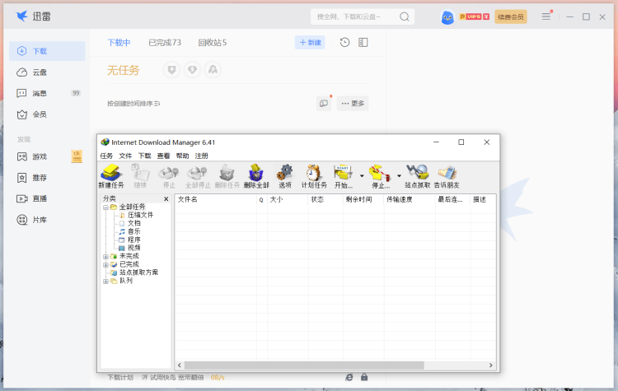This screenshot has width=618, height=391.
Task: Select 音乐 category in tree
Action: point(134,231)
